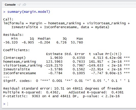This screenshot has width=136, height=110.
Task: Click the IsNeutralSite coefficient row label
Action: point(17,69)
